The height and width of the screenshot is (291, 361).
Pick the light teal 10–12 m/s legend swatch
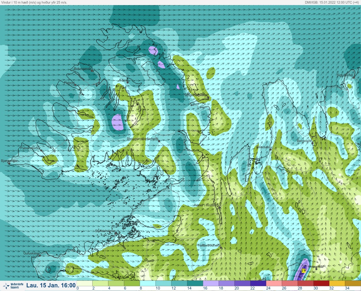click(164, 283)
